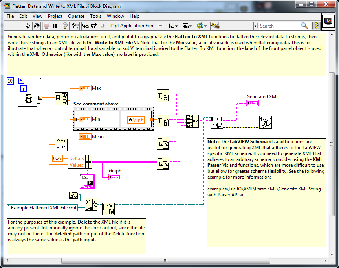
Task: Select the loop iteration terminal i
Action: 24,89
